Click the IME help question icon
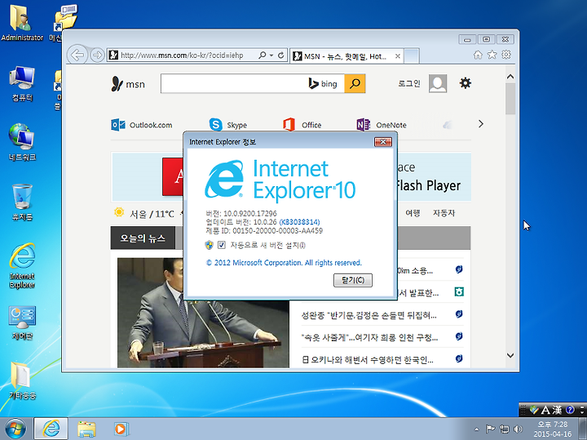Image resolution: width=587 pixels, height=440 pixels. pos(570,410)
